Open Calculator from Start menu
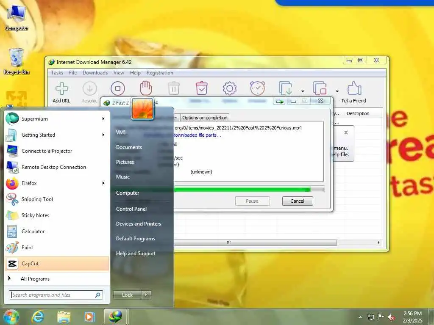Screen dimensions: 434x325 coord(57,231)
